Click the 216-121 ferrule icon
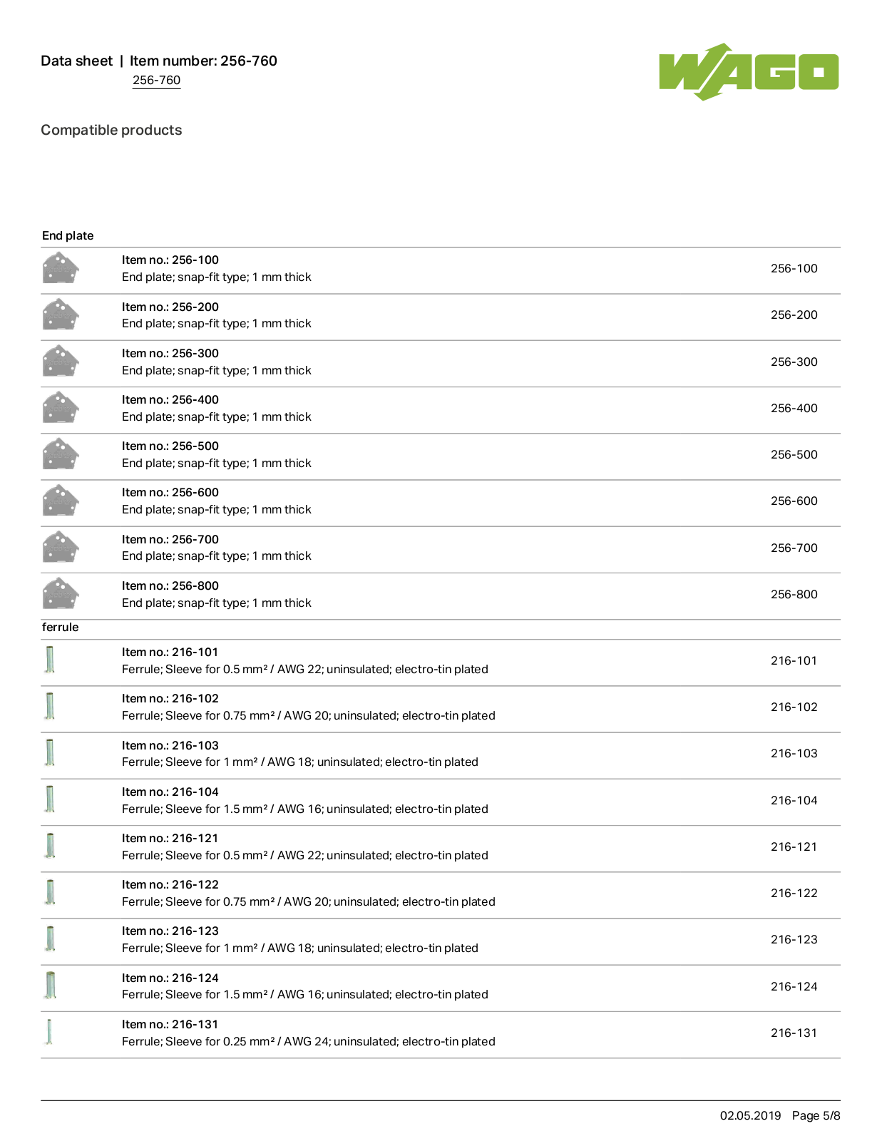 tap(50, 846)
